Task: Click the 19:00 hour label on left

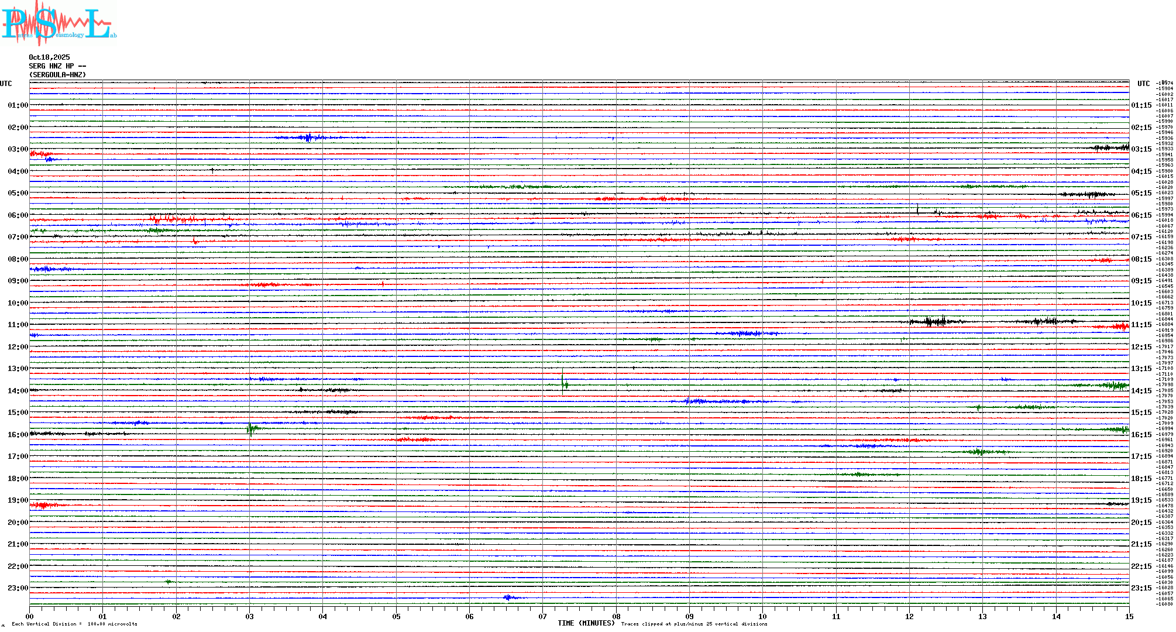Action: (x=18, y=500)
